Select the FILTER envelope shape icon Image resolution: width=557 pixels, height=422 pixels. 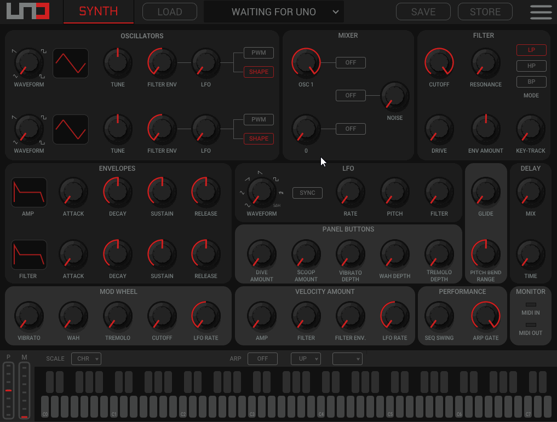coord(29,255)
